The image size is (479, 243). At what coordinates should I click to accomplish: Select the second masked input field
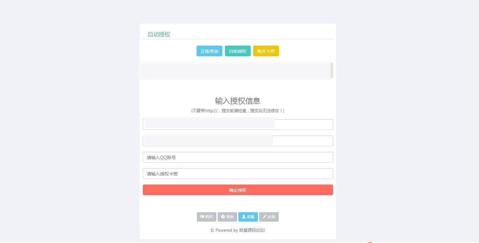pos(238,141)
